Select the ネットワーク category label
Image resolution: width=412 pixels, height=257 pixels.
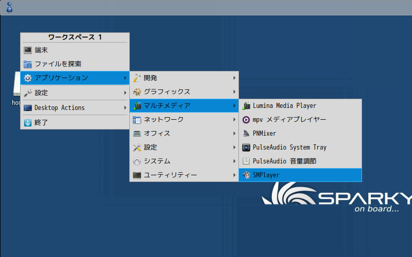point(163,120)
